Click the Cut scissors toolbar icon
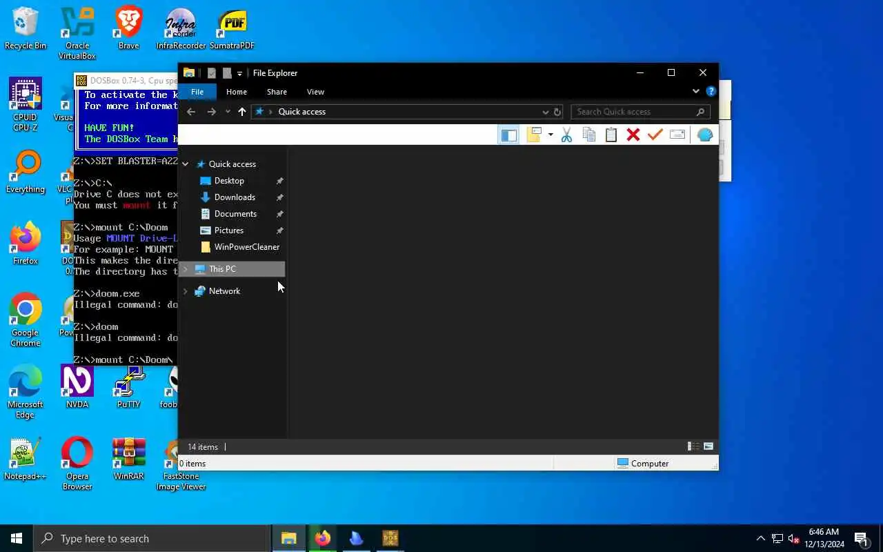This screenshot has height=552, width=883. pyautogui.click(x=566, y=135)
